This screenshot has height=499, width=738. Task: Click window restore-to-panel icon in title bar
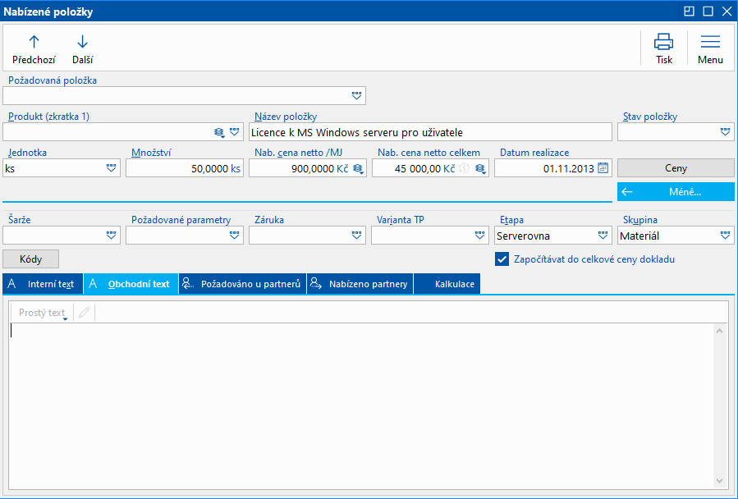pyautogui.click(x=689, y=11)
